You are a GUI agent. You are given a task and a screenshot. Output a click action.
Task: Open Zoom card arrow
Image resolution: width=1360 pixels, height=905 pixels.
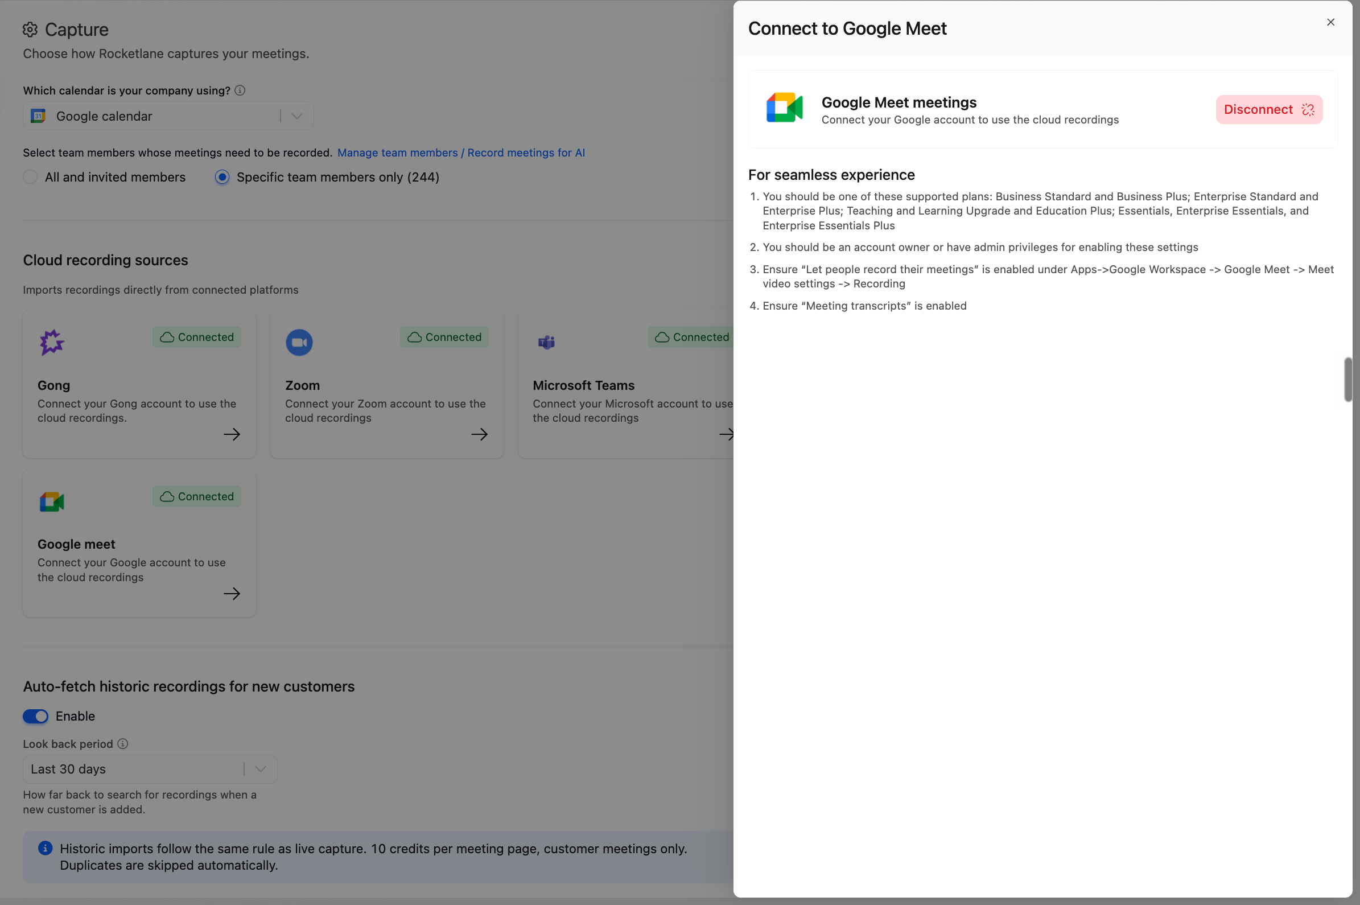(x=480, y=434)
